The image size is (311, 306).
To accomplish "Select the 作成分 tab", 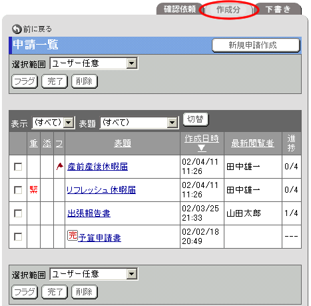I will click(228, 10).
